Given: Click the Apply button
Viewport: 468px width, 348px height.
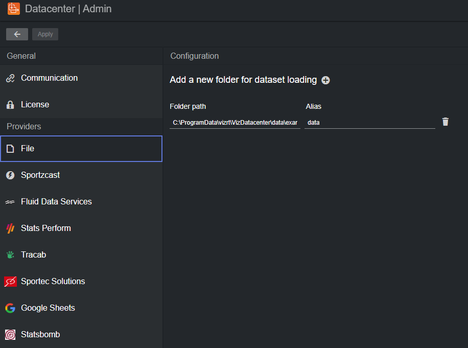Looking at the screenshot, I should coord(45,34).
